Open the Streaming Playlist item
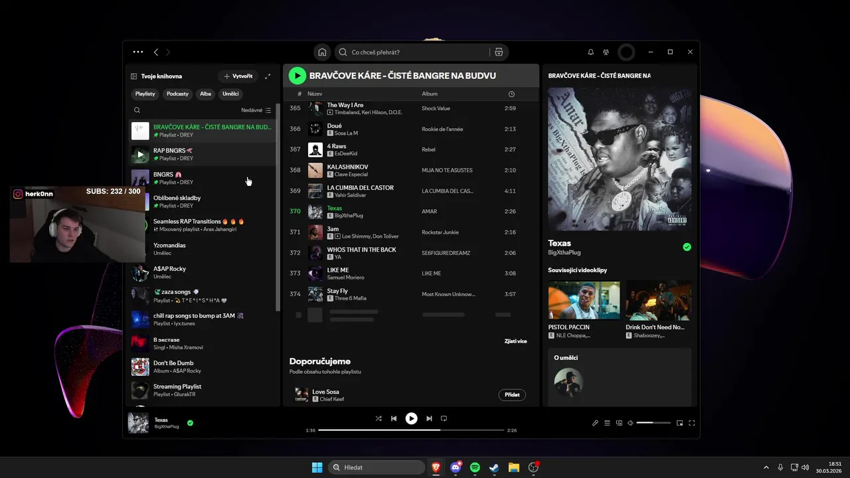 pyautogui.click(x=202, y=390)
